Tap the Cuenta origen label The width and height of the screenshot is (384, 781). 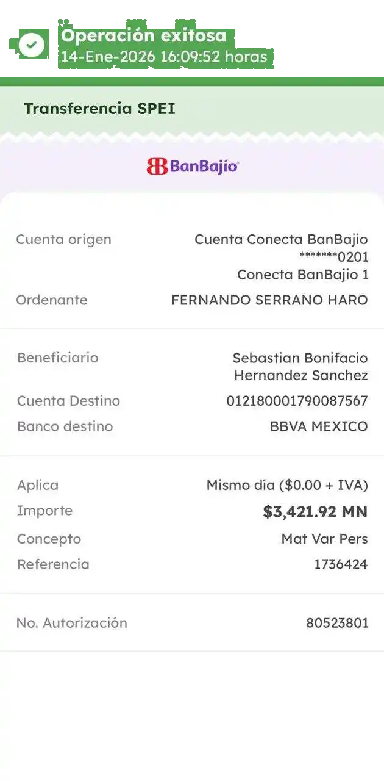pos(63,239)
